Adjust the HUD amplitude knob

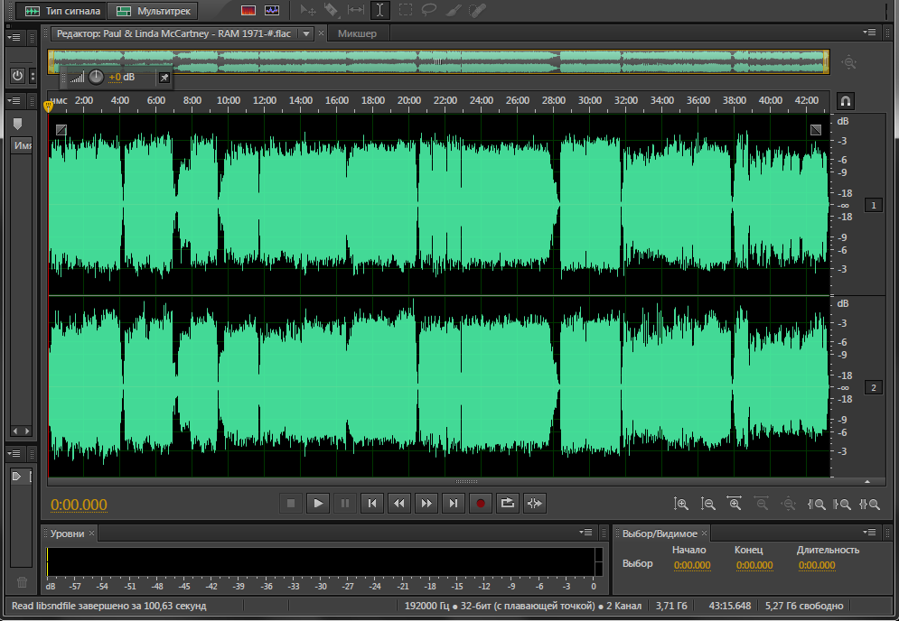(96, 77)
